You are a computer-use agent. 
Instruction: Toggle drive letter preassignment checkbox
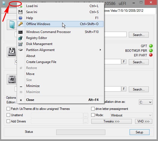pos(93,109)
